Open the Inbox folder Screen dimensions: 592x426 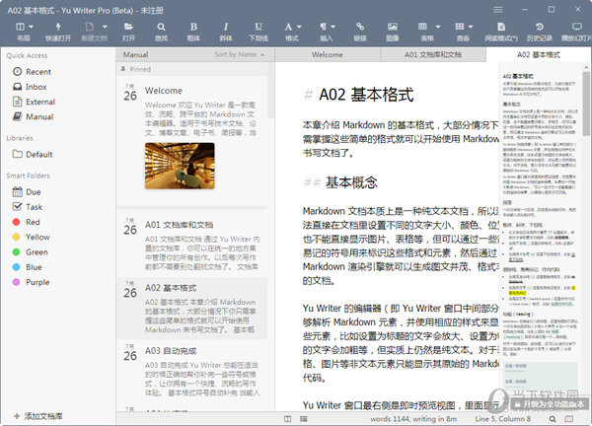tap(30, 87)
